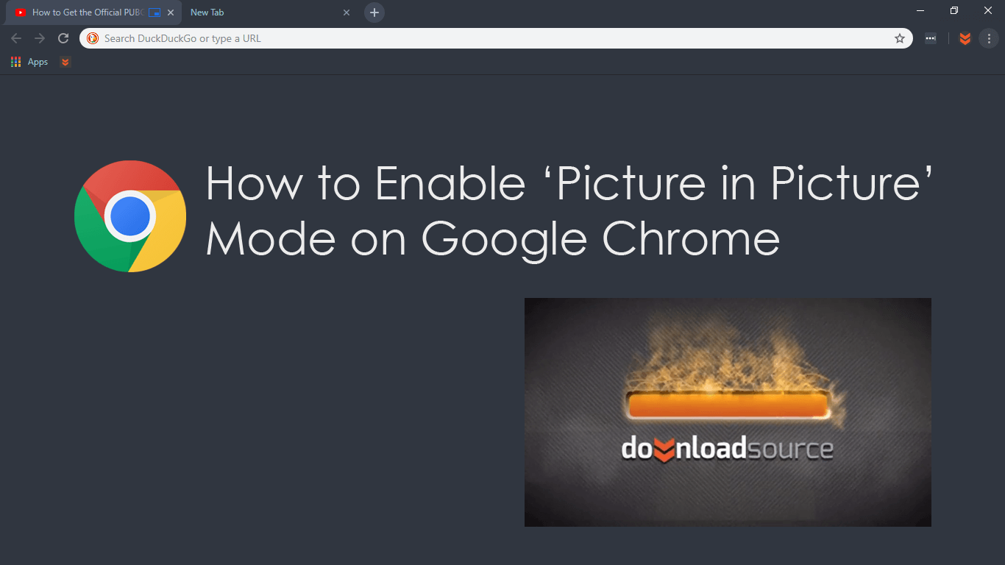
Task: Click the DuckDuckGo icon in the address bar
Action: coord(93,38)
